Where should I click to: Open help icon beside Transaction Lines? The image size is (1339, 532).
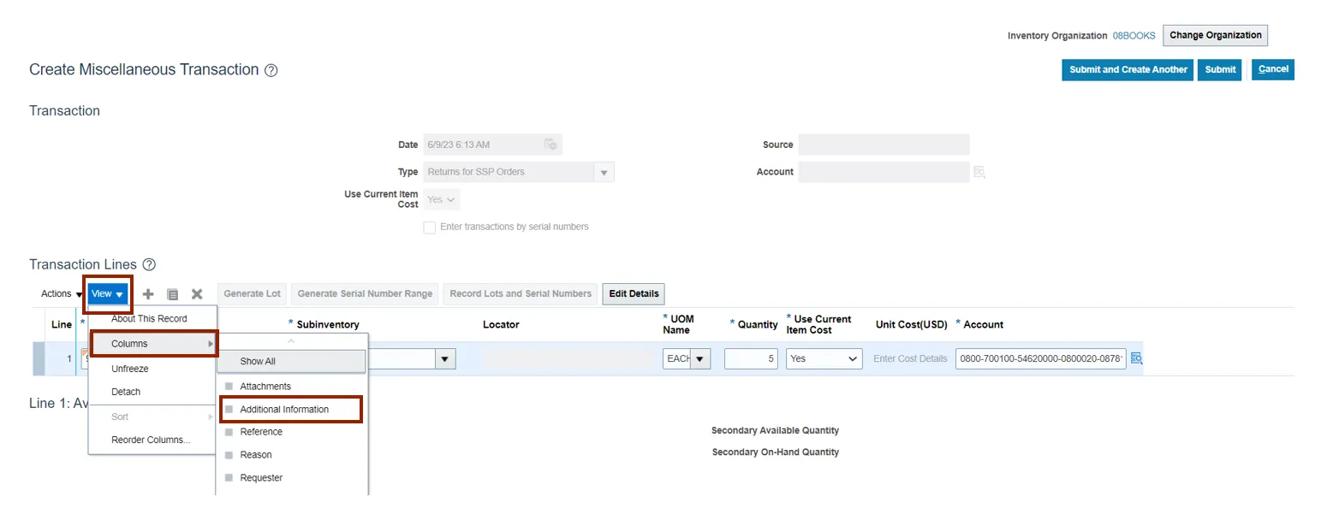(149, 264)
